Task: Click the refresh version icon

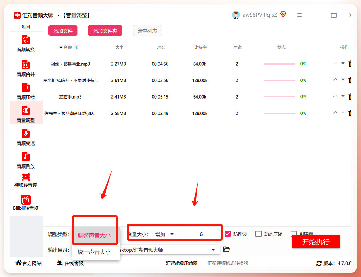Action: click(319, 263)
